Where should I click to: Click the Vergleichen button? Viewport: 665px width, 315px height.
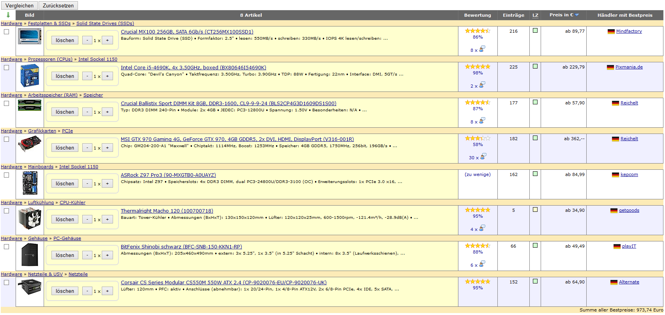[x=19, y=5]
